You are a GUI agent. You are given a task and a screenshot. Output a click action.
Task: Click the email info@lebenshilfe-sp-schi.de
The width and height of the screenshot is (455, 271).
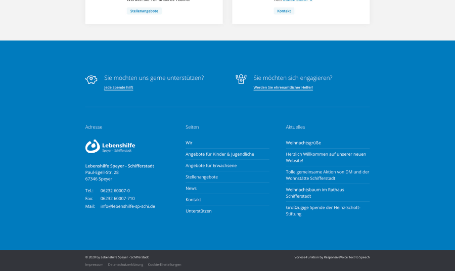(x=128, y=206)
